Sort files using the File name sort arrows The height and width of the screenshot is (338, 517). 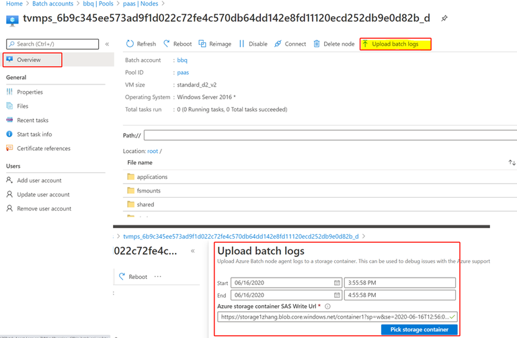point(512,162)
